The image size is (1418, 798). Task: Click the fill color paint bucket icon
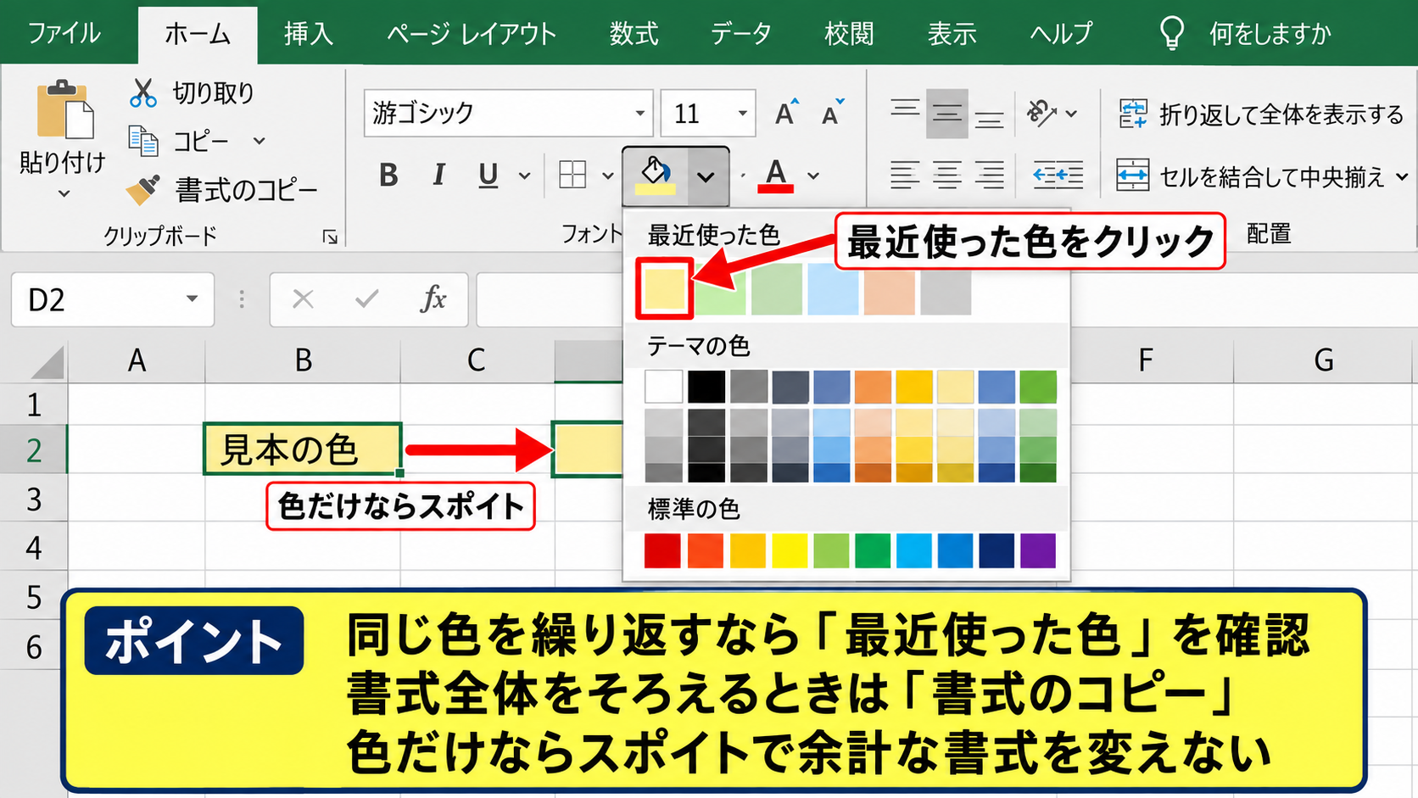(x=655, y=176)
